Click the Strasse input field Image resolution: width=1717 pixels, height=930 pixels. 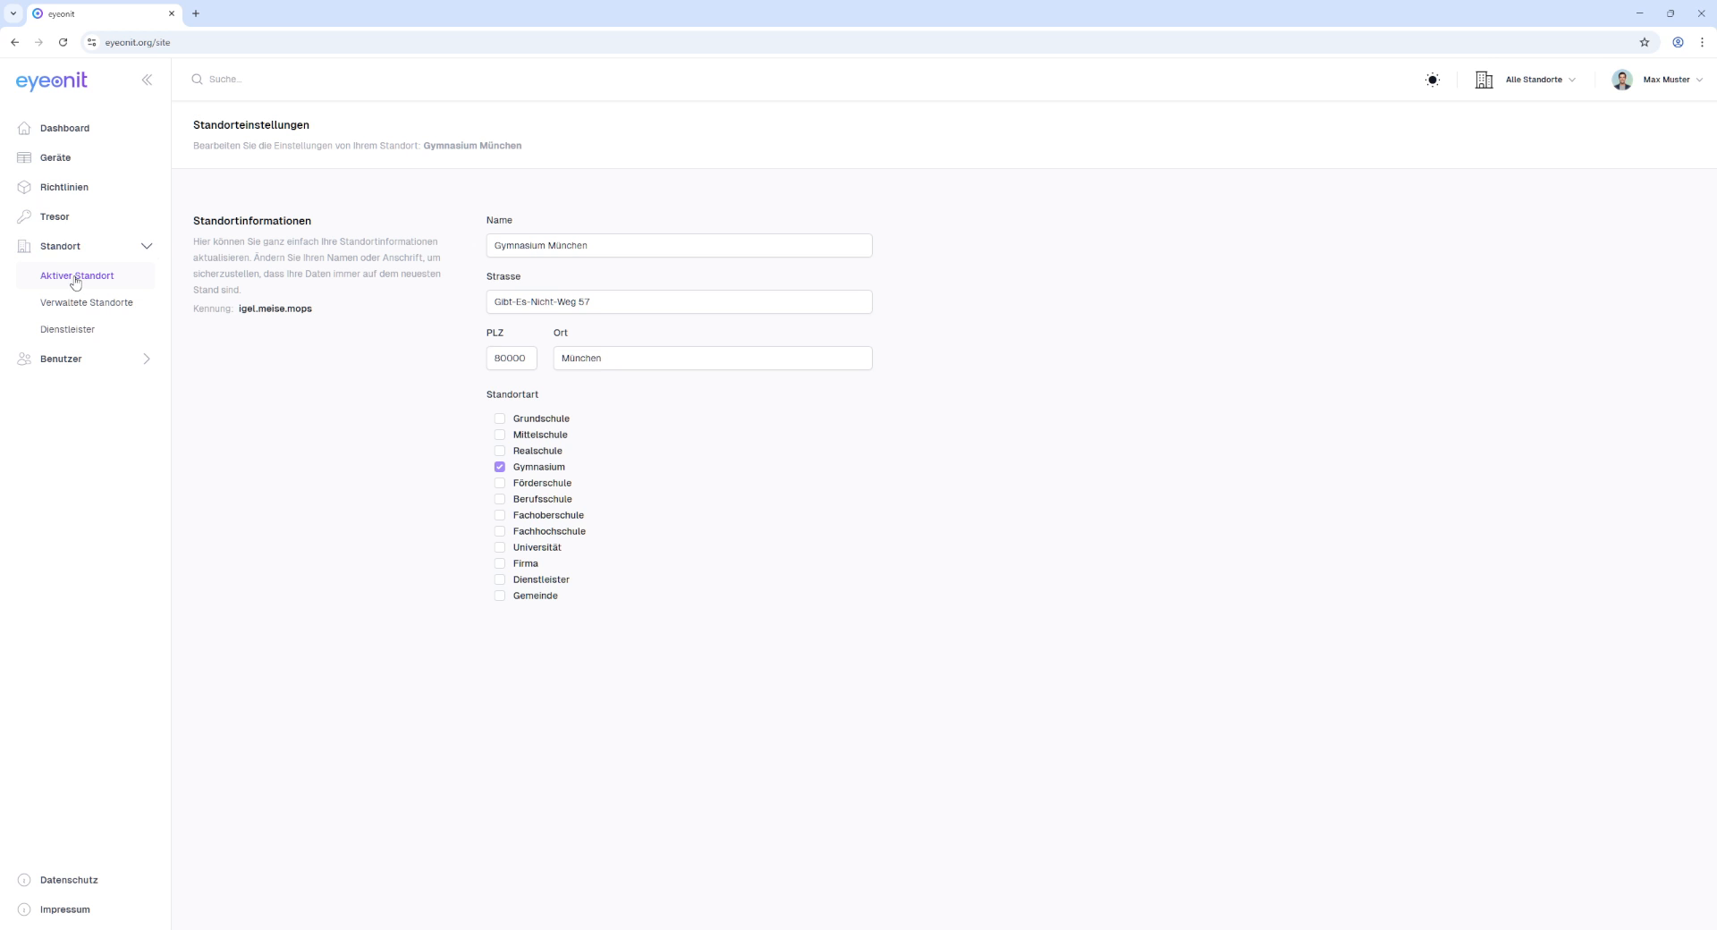[x=679, y=302]
